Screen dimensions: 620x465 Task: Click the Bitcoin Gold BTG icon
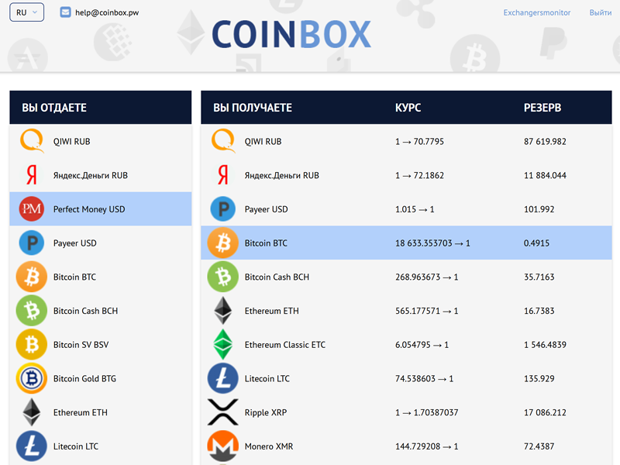coord(32,378)
